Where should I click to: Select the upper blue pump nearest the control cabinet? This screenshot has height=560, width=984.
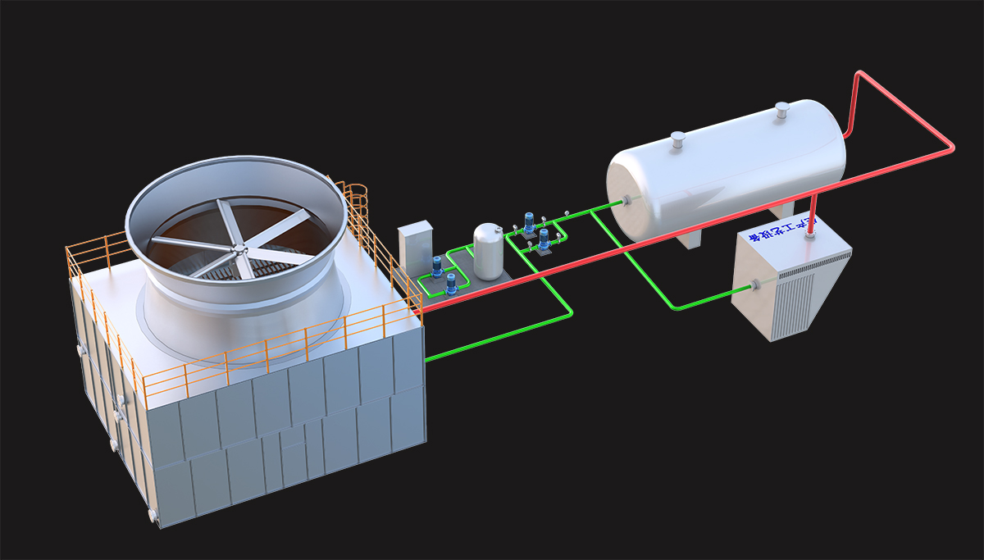tap(437, 265)
